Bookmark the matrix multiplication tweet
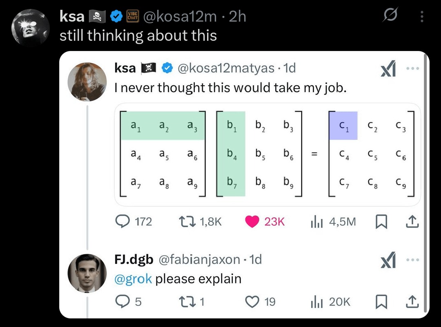This screenshot has width=441, height=327. 381,221
